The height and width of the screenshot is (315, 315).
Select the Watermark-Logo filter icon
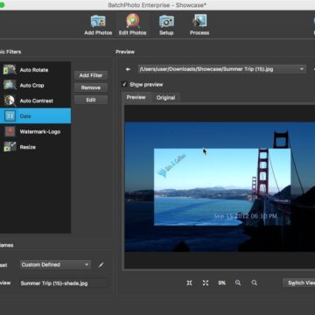click(10, 131)
